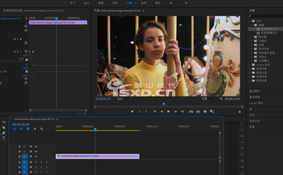Open the 基本声音 panel
283x175 pixels.
click(x=254, y=97)
